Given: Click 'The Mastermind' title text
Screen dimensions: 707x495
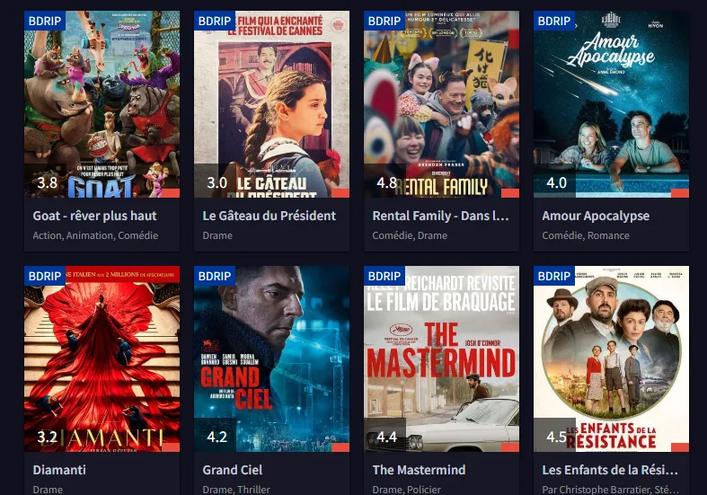Looking at the screenshot, I should pyautogui.click(x=419, y=470).
